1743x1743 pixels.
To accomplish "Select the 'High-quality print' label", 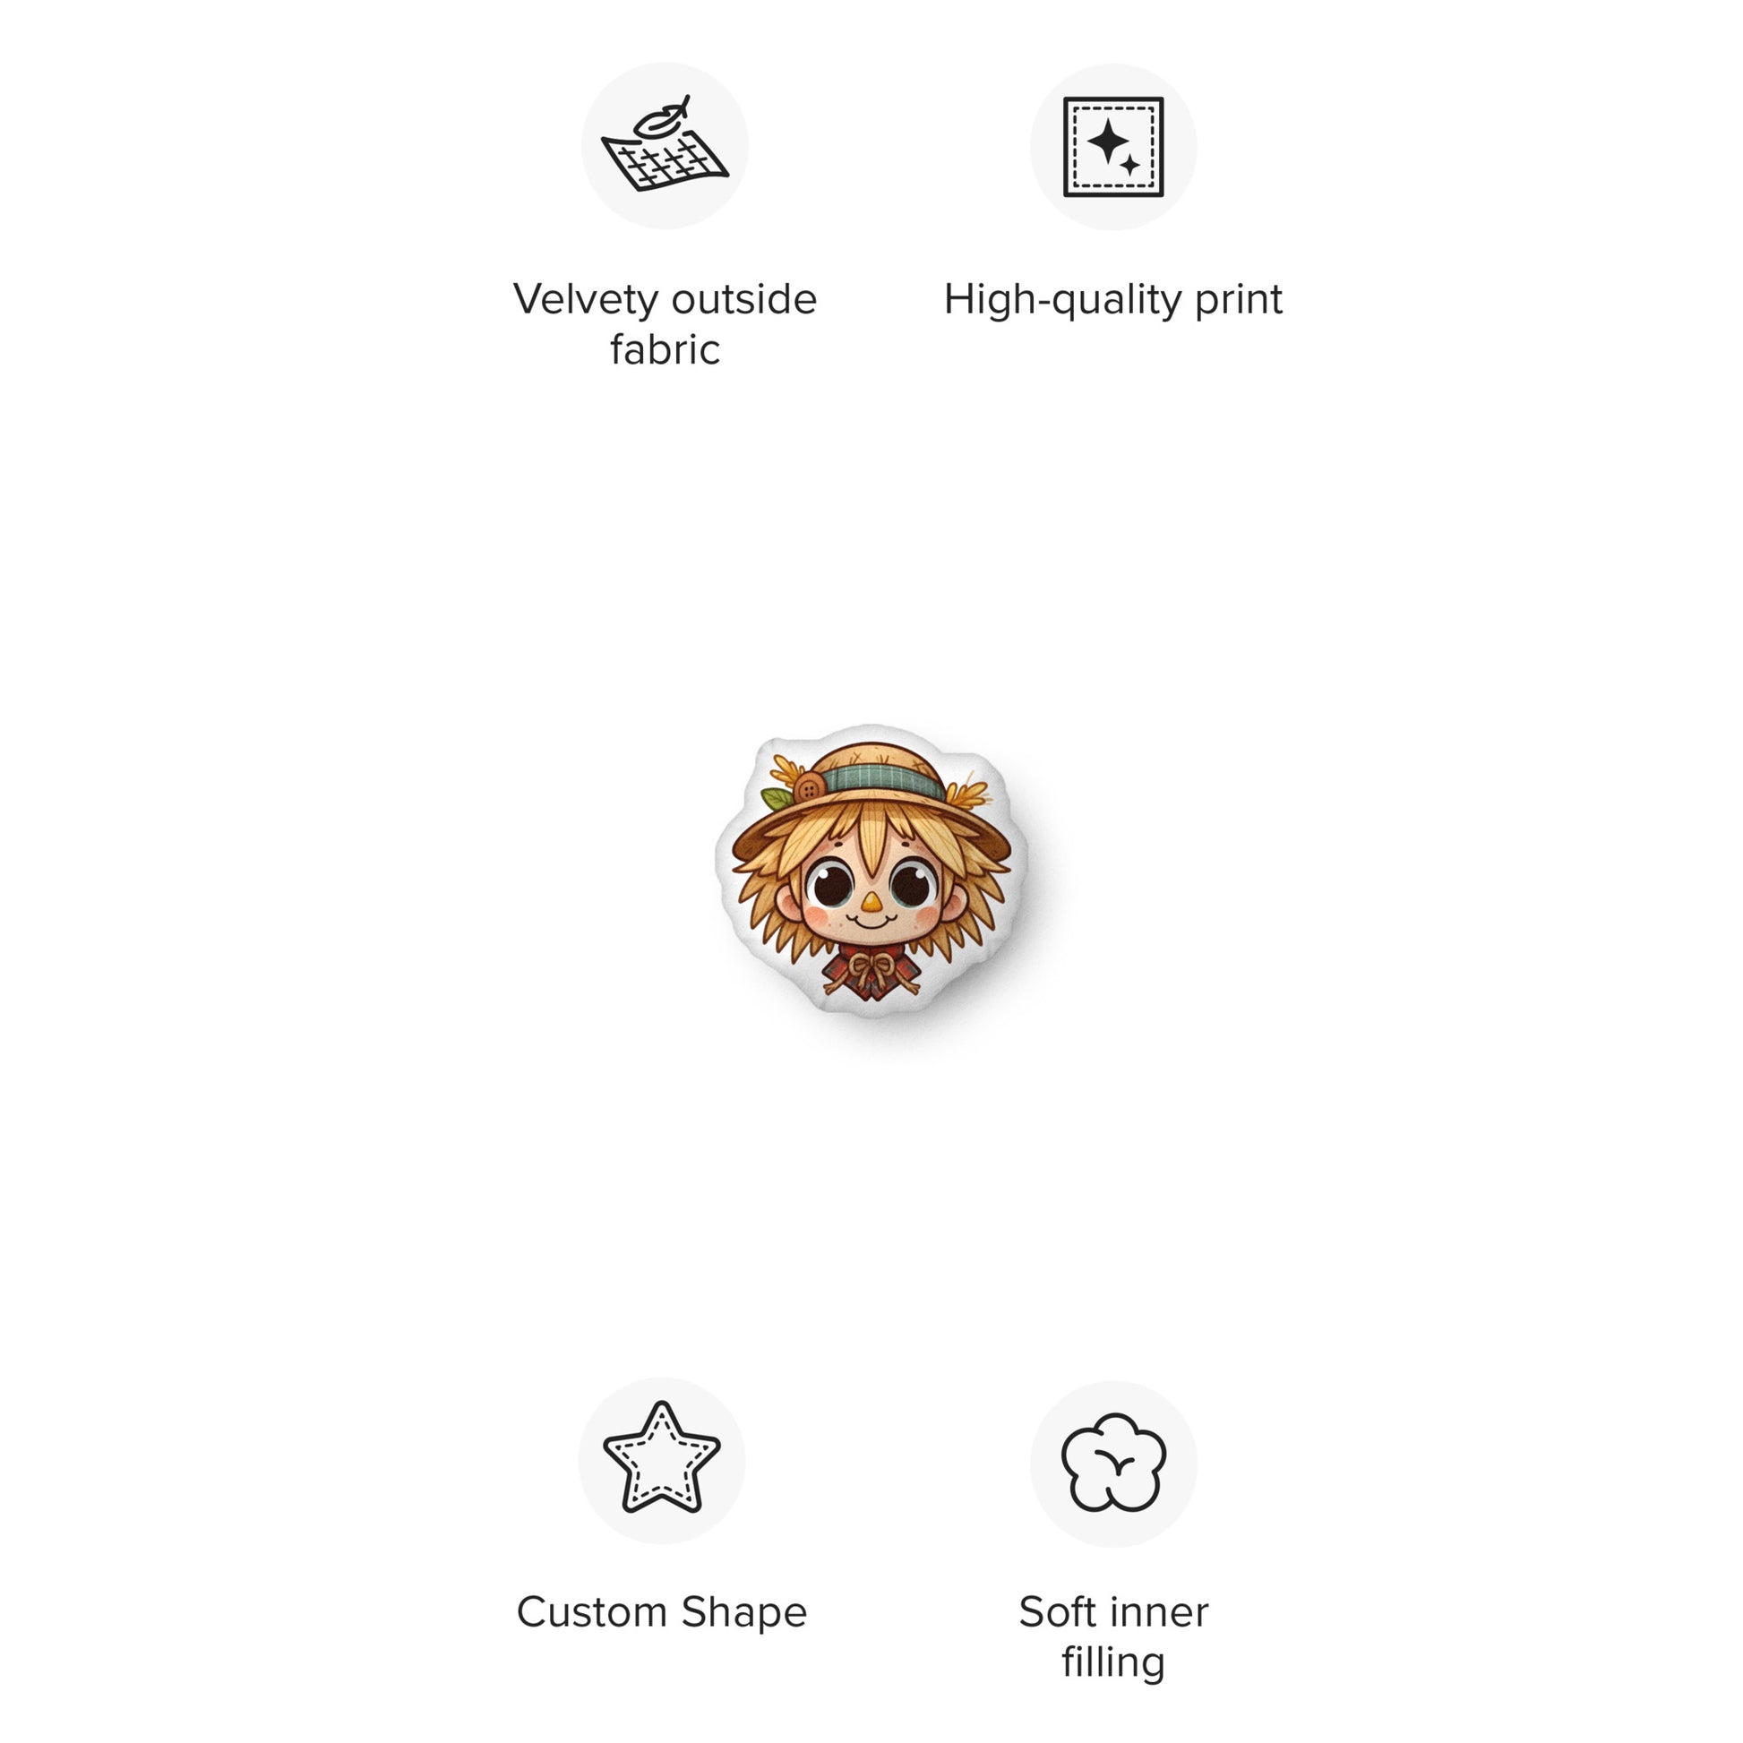I will (1113, 299).
